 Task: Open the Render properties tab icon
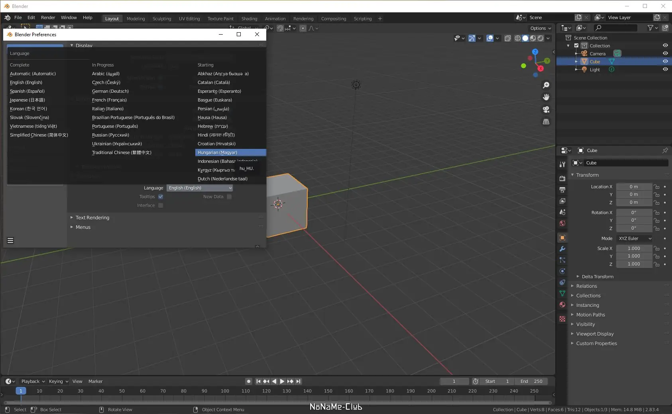point(562,179)
